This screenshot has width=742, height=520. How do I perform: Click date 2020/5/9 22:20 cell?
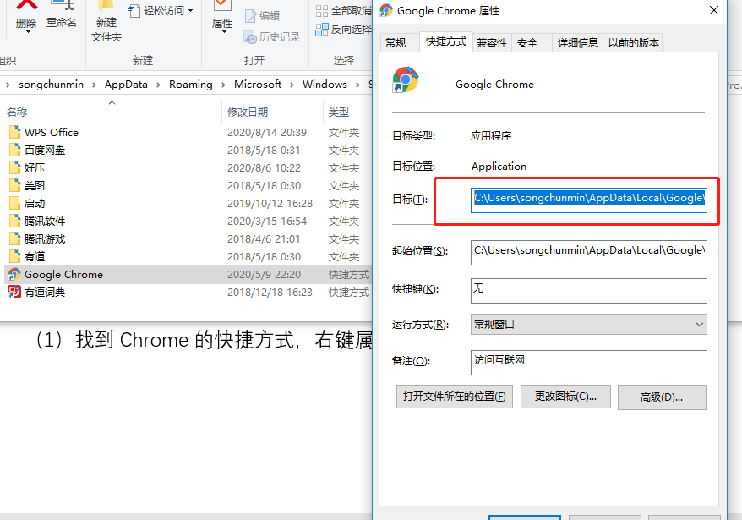pos(264,275)
